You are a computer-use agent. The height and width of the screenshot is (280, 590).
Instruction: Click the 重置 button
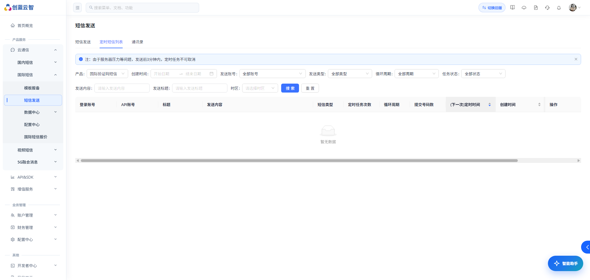(310, 88)
